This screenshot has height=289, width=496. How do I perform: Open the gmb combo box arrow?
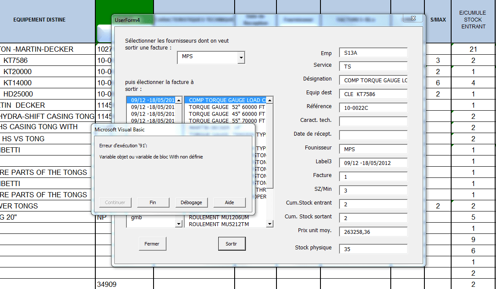[x=179, y=224]
